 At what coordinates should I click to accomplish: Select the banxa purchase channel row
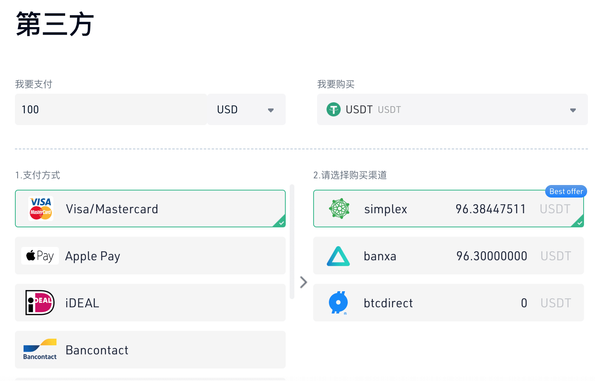tap(449, 256)
